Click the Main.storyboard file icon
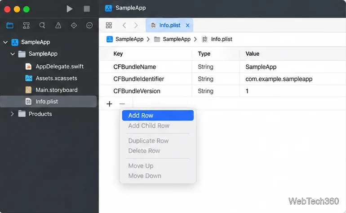The width and height of the screenshot is (346, 213). click(x=28, y=90)
